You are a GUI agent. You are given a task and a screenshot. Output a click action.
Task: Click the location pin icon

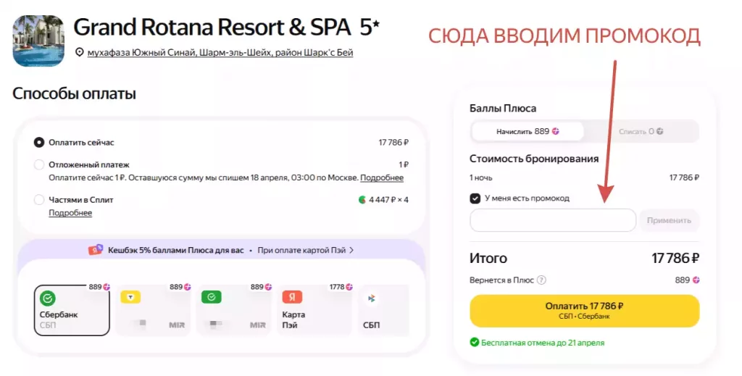tap(80, 53)
